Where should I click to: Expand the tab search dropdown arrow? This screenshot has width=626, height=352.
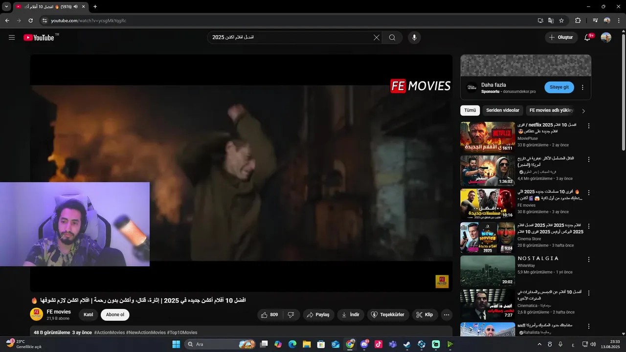pyautogui.click(x=6, y=7)
